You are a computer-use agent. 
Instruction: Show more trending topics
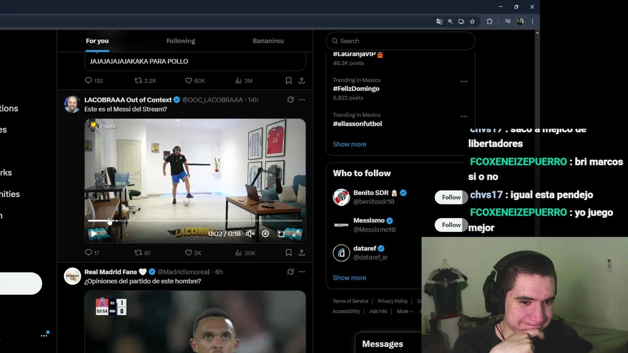coord(349,144)
